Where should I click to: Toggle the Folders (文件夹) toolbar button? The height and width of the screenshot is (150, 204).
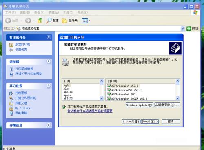tap(70, 20)
